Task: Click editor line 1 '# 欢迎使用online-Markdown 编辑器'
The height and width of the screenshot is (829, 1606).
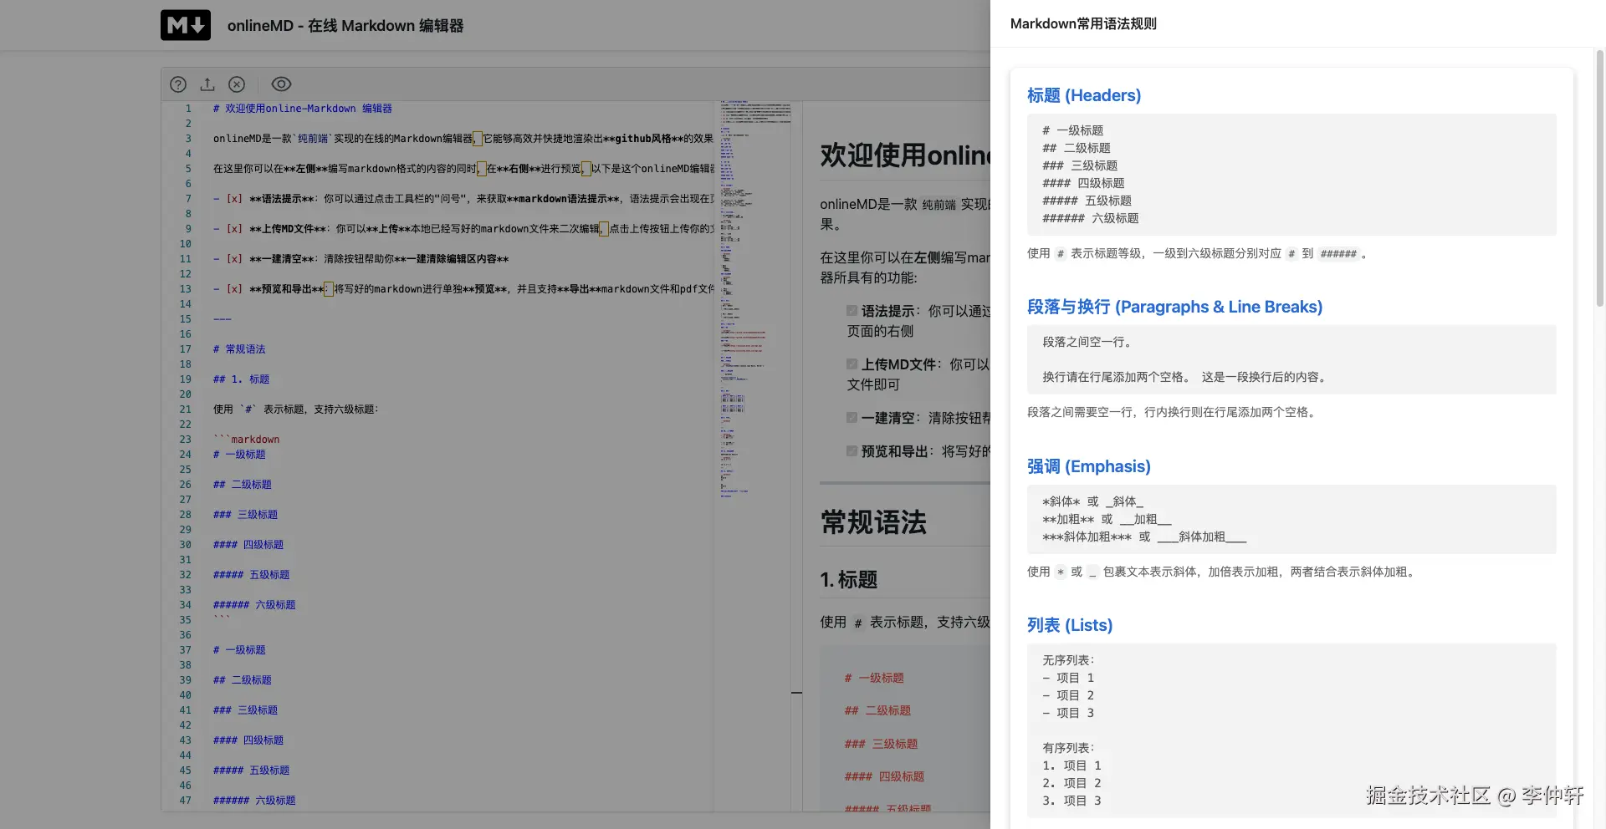Action: tap(302, 109)
